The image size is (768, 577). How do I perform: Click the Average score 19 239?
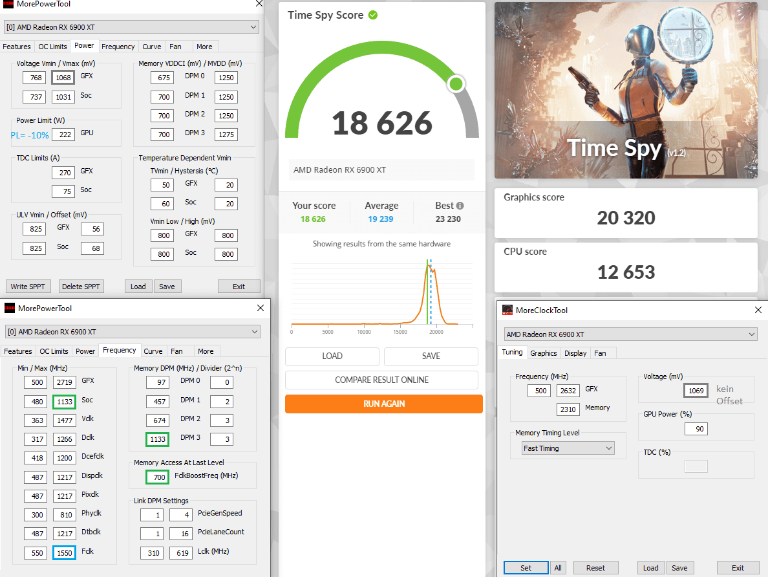[381, 219]
